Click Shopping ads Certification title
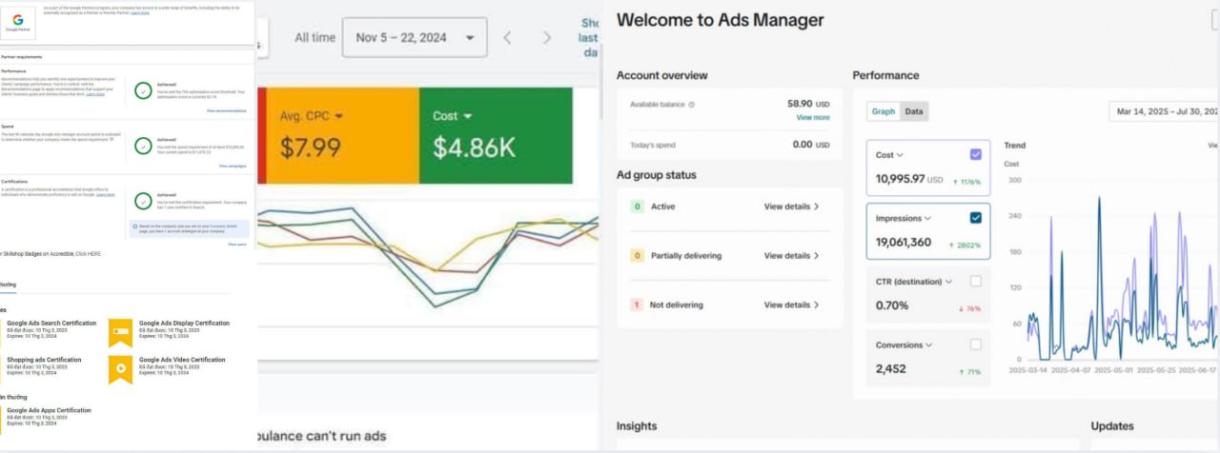1220x453 pixels. (x=44, y=360)
